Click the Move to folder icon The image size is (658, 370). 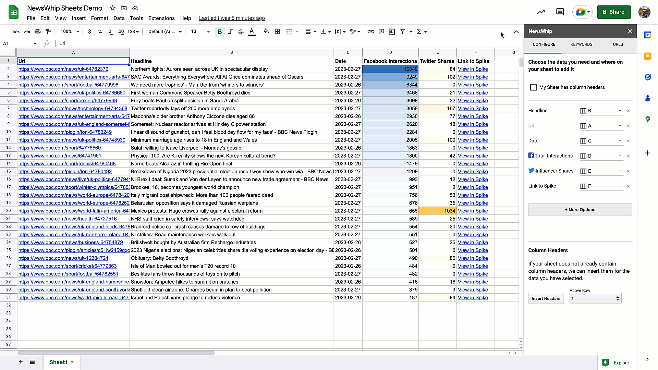tap(124, 8)
